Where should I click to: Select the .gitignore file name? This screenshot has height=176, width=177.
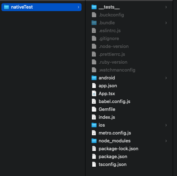(x=109, y=39)
